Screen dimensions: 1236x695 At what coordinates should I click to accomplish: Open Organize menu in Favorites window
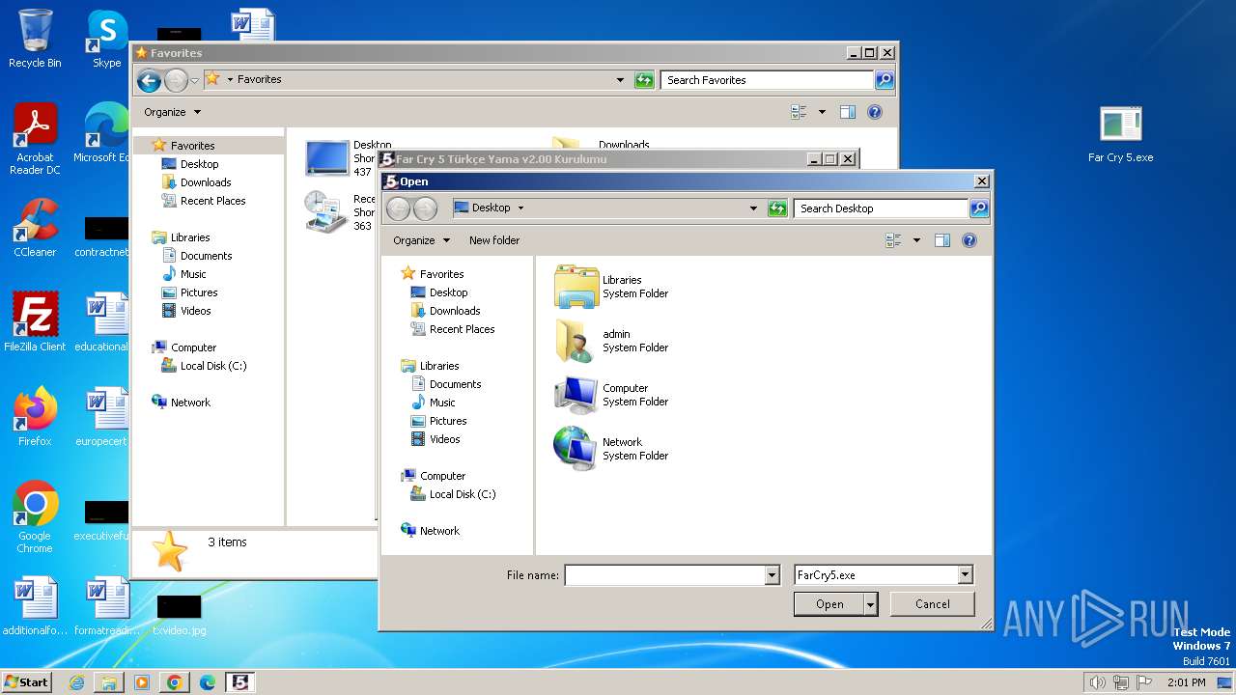pos(173,112)
